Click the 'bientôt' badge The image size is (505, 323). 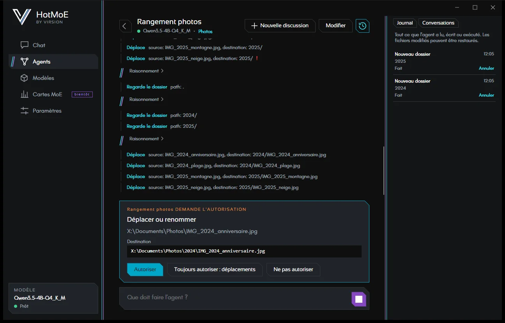[82, 94]
